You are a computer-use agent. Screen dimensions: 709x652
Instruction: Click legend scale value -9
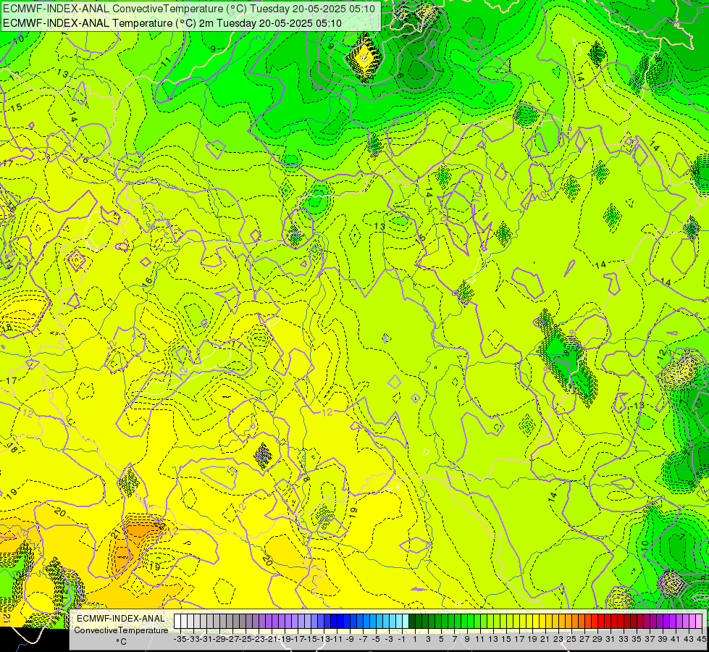[350, 639]
